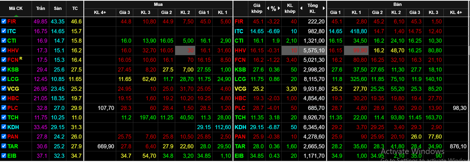Click EIB floor price 32.3
The height and width of the screenshot is (162, 470).
click(59, 155)
